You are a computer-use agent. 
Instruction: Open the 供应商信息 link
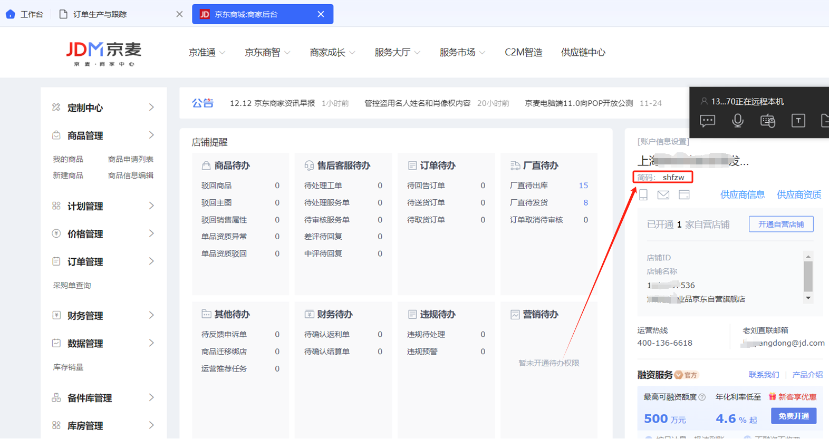[x=743, y=195]
